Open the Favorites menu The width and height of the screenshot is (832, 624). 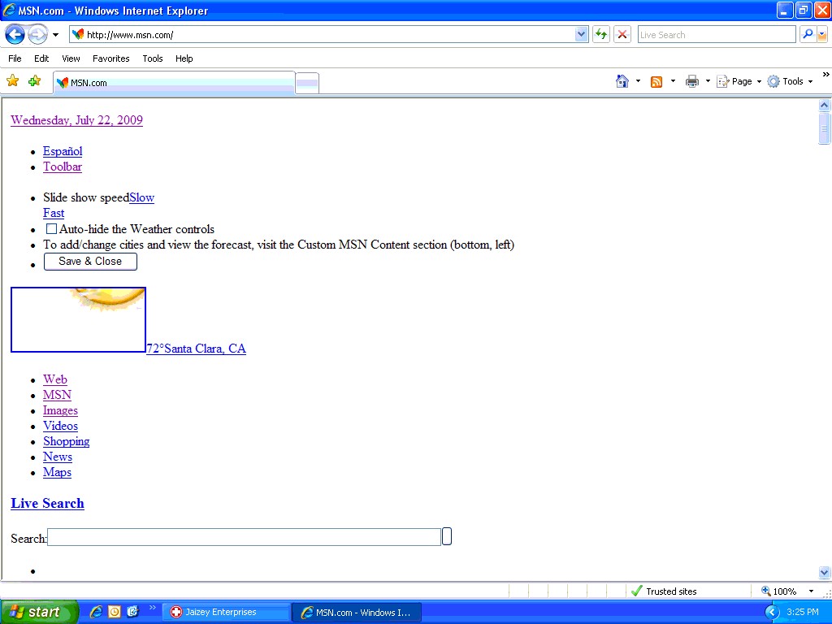pyautogui.click(x=110, y=58)
